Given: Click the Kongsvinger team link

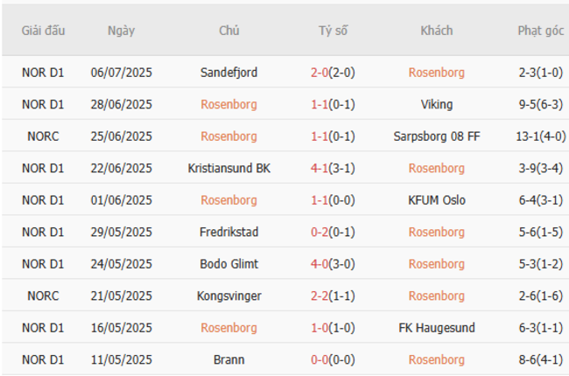Looking at the screenshot, I should point(228,296).
